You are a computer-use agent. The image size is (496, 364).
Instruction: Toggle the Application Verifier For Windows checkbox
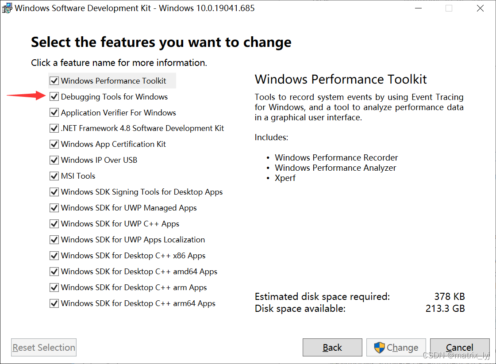point(54,112)
